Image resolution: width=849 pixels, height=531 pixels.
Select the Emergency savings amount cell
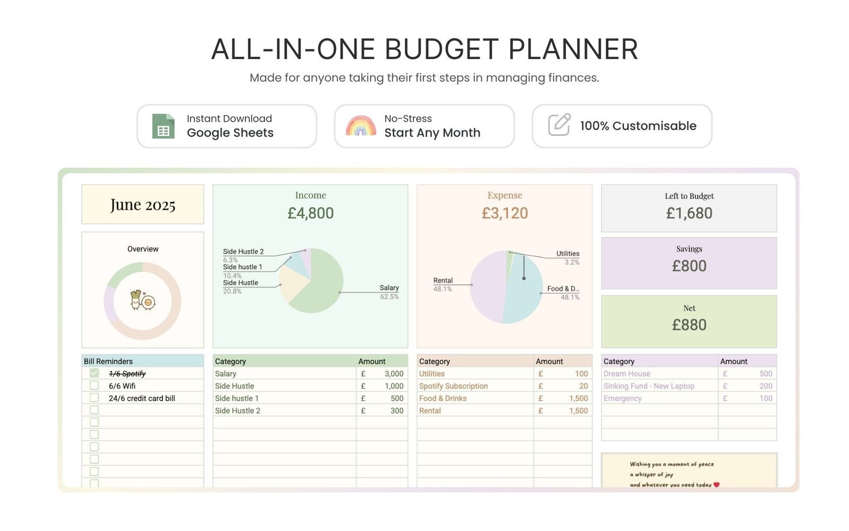[x=747, y=398]
